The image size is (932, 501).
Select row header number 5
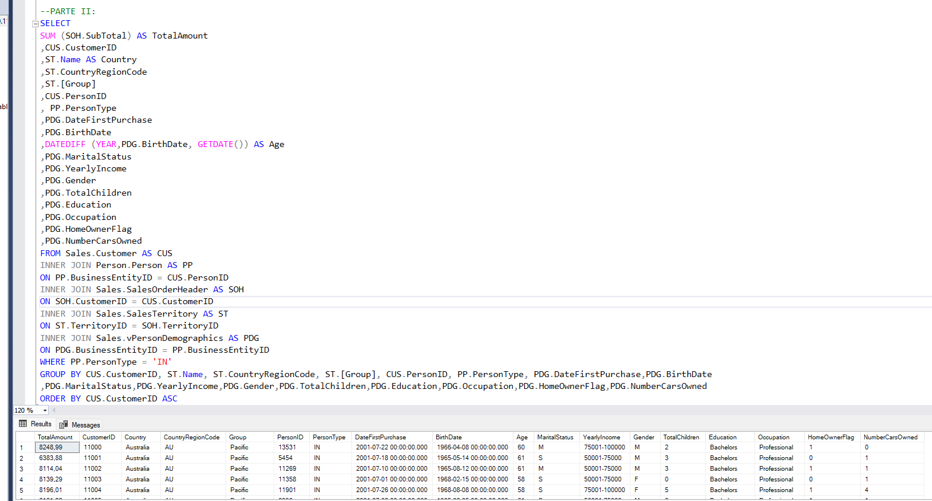coord(25,490)
